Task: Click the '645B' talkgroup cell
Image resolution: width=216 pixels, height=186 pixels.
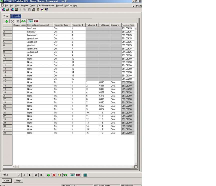Action: point(104,99)
